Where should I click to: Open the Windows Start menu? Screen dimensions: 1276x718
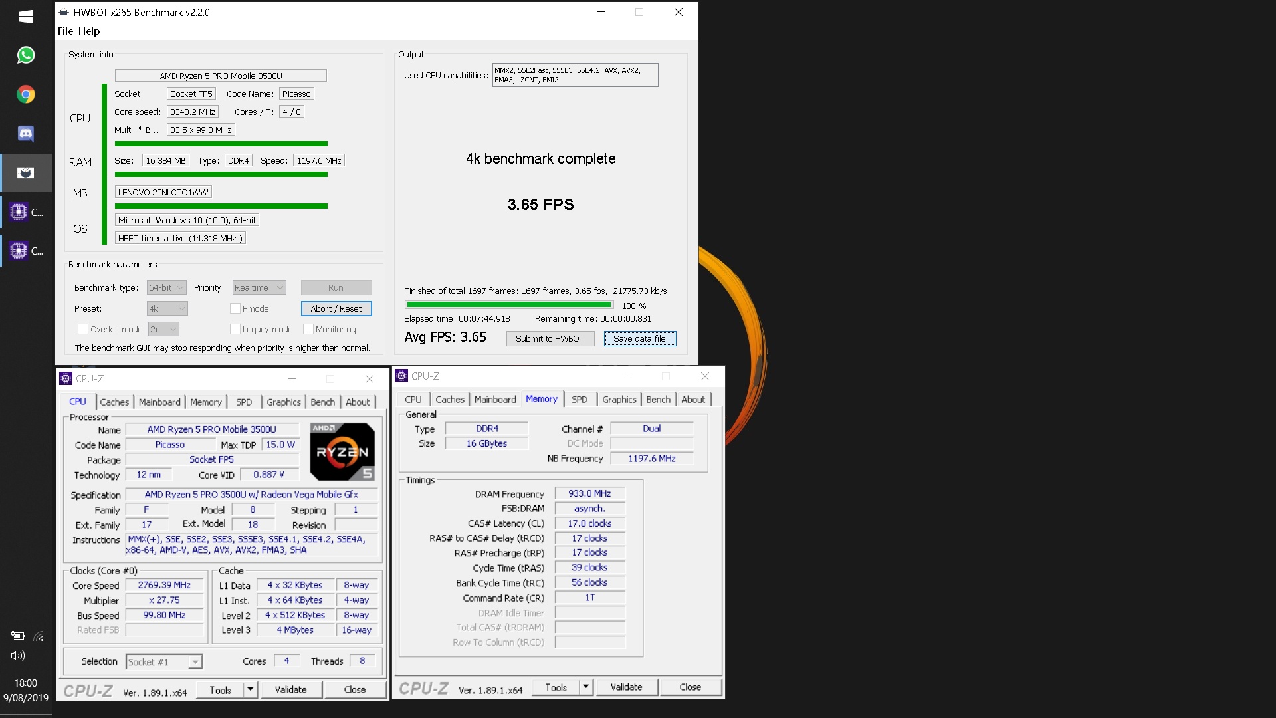(26, 17)
